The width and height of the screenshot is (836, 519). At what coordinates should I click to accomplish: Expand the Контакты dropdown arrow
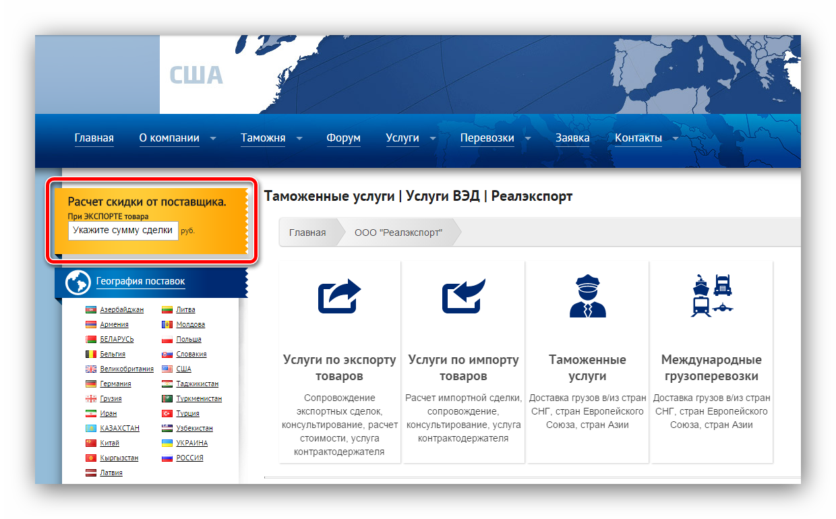(676, 139)
